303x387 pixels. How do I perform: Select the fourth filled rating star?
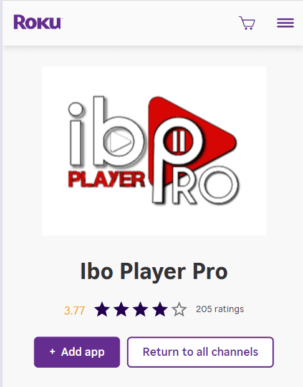160,309
